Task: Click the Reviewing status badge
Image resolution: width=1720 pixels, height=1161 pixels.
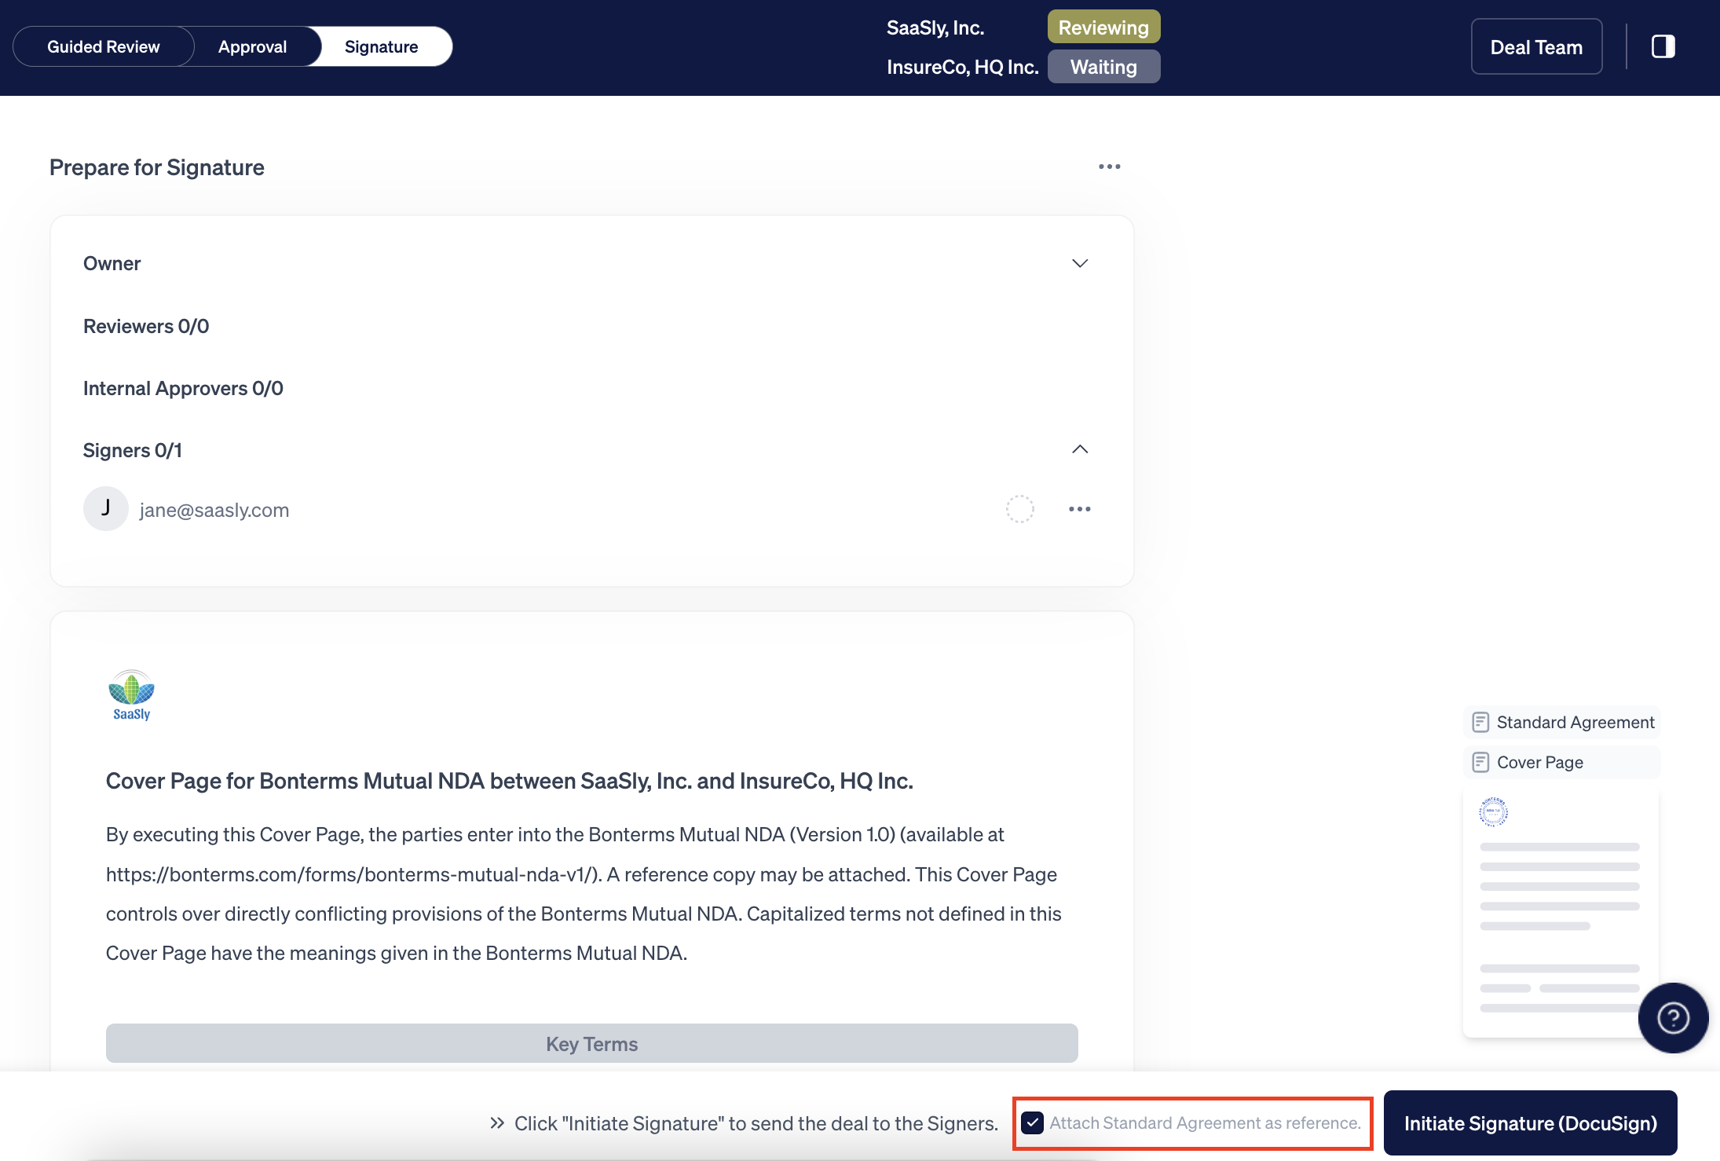Action: [x=1103, y=27]
